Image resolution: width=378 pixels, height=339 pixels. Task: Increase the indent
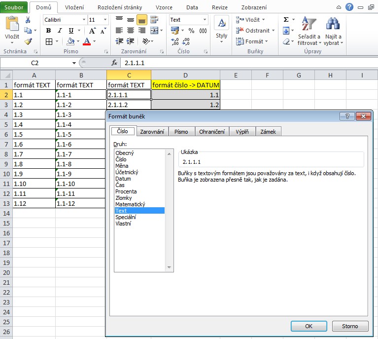131,41
